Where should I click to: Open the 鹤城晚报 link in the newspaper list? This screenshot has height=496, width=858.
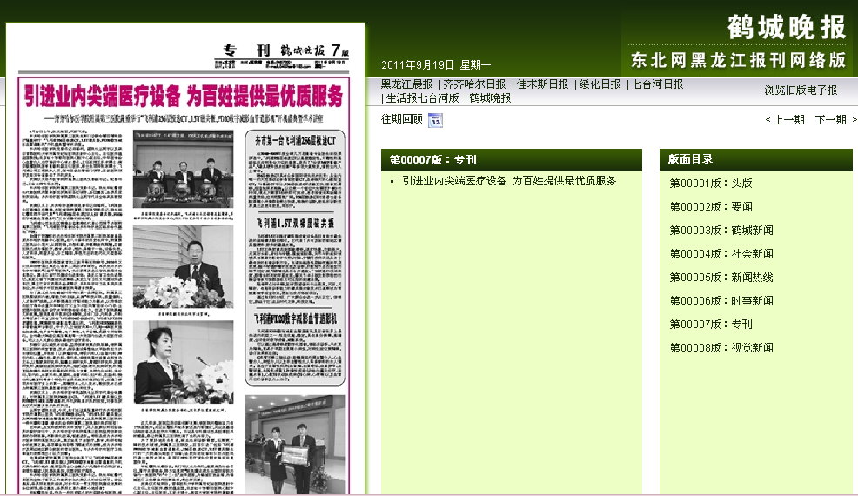[x=490, y=98]
